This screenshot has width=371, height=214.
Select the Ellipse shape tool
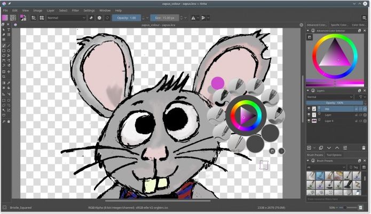[x=9, y=51]
